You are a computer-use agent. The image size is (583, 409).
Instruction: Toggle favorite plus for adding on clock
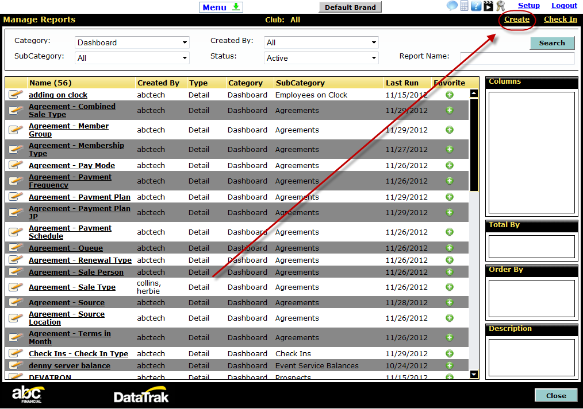coord(450,95)
